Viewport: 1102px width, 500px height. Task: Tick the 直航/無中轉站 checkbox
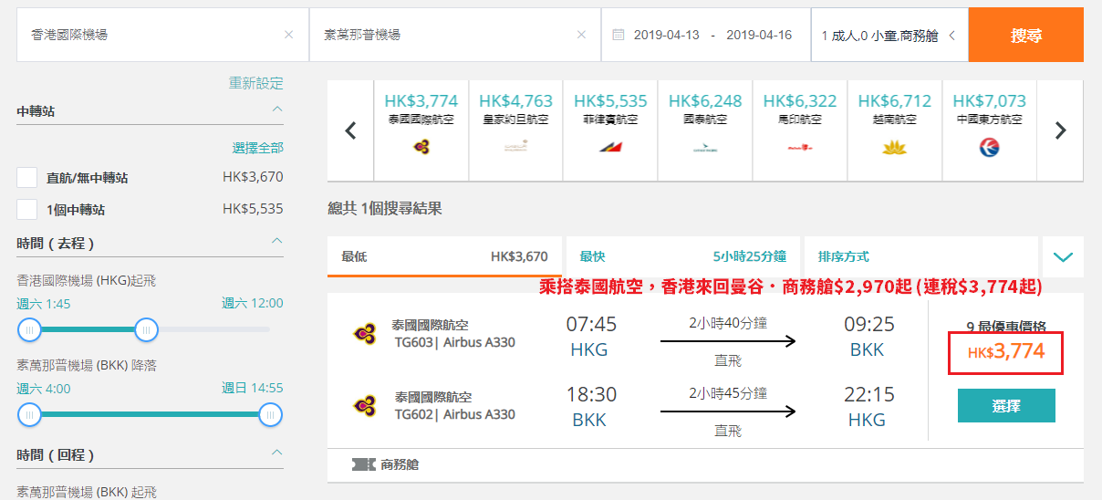[x=27, y=178]
